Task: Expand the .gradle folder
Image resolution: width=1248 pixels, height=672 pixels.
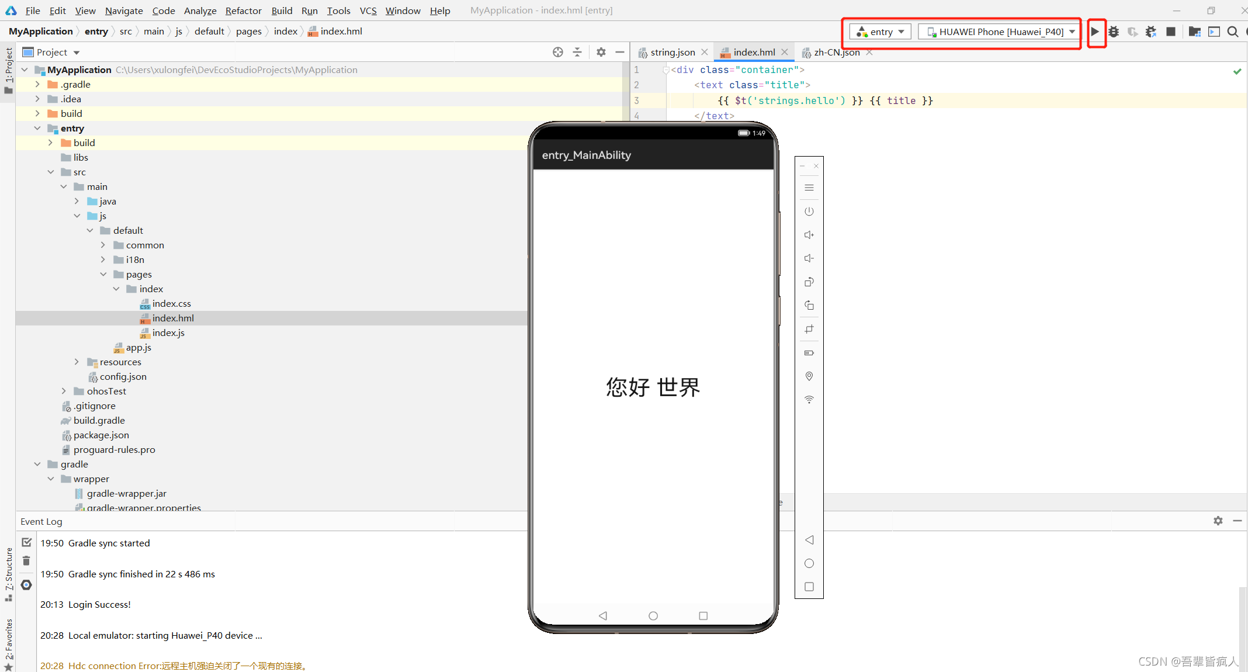Action: pyautogui.click(x=37, y=84)
